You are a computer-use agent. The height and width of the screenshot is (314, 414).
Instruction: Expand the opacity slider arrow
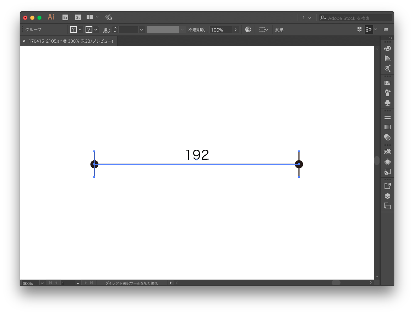click(x=235, y=29)
